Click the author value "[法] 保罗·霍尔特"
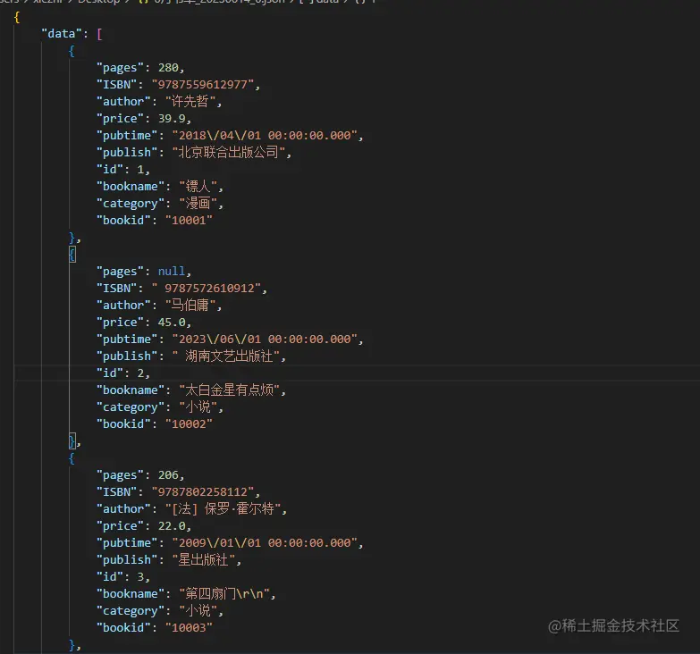This screenshot has height=654, width=700. point(223,509)
